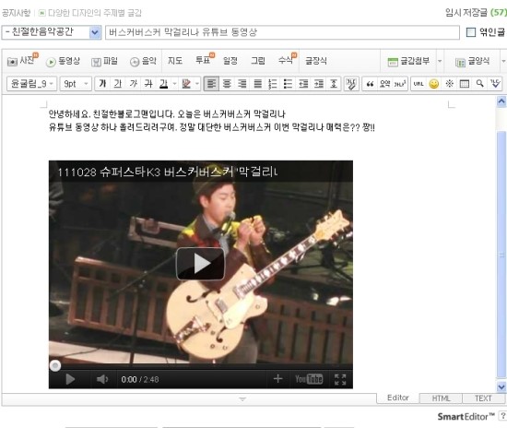507x428 pixels.
Task: Insert a bulleted list
Action: coord(288,84)
